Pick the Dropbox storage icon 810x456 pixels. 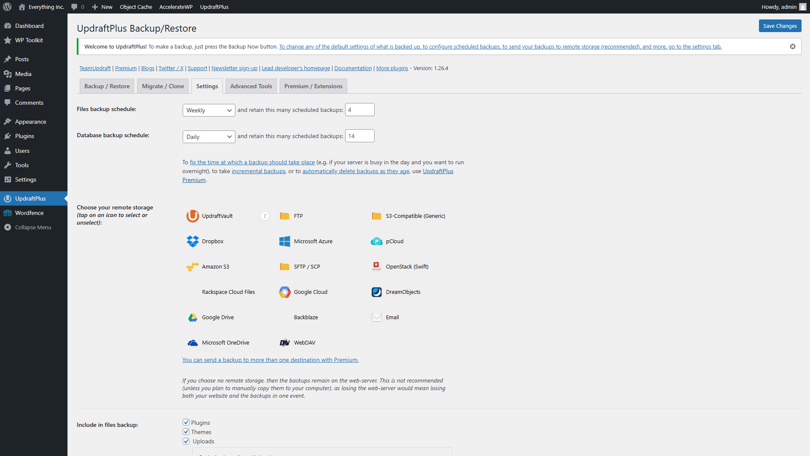tap(193, 241)
